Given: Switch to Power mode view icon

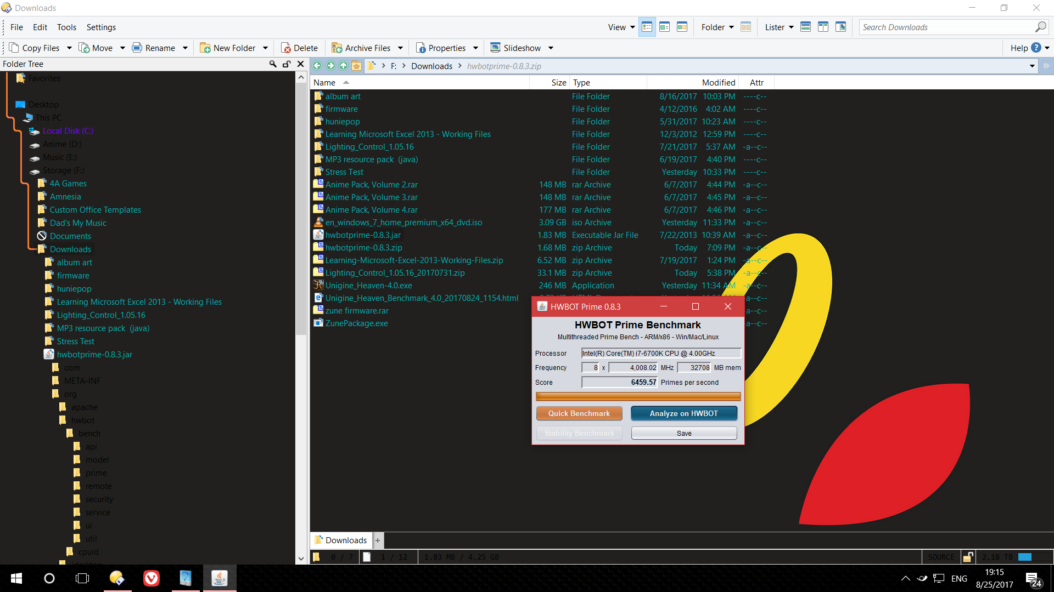Looking at the screenshot, I should pos(665,27).
